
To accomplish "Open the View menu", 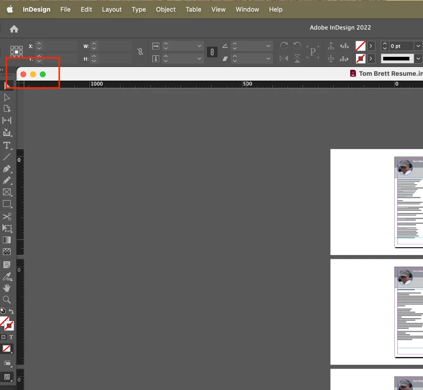I will (x=218, y=9).
